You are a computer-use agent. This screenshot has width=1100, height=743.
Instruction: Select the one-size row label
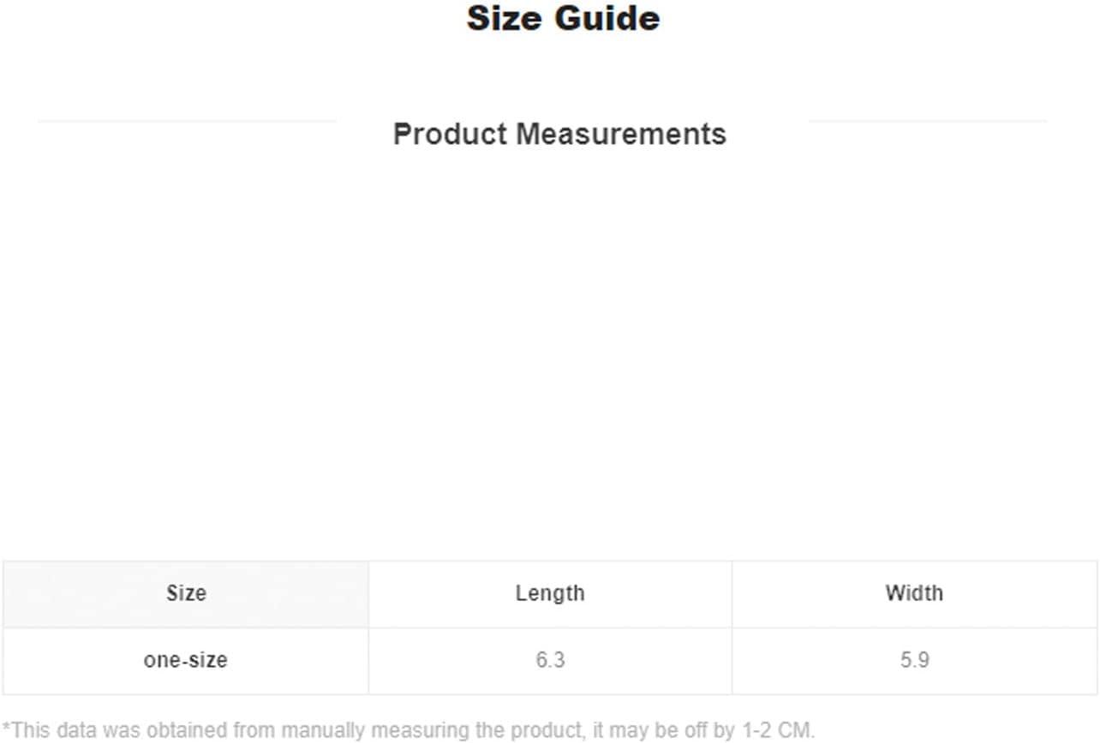(x=186, y=660)
